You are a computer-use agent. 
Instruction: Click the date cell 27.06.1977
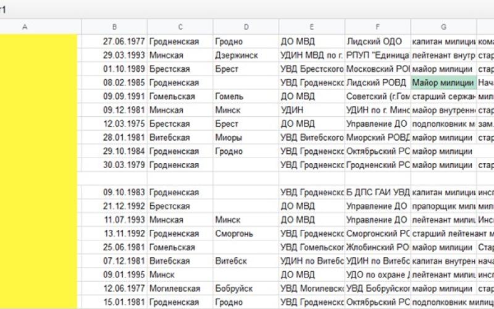pyautogui.click(x=124, y=41)
